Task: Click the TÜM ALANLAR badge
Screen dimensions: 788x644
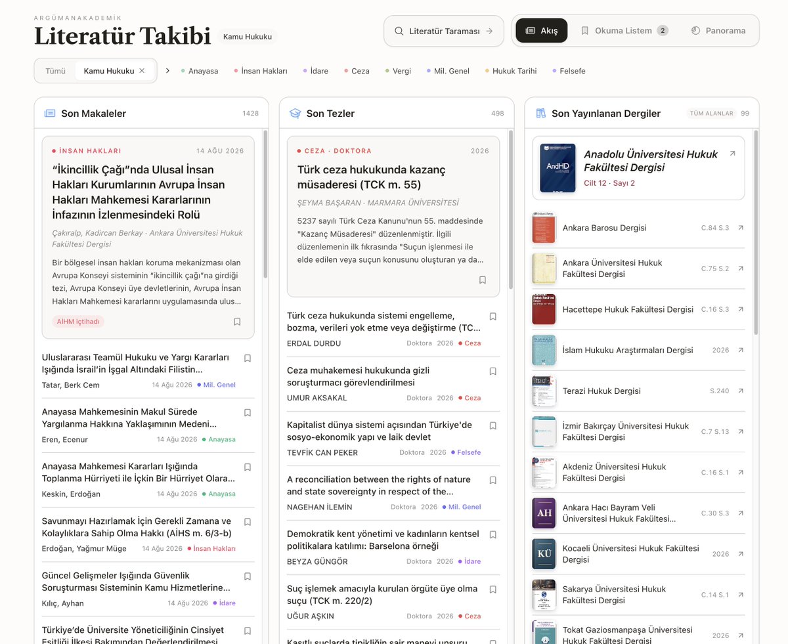Action: tap(711, 114)
